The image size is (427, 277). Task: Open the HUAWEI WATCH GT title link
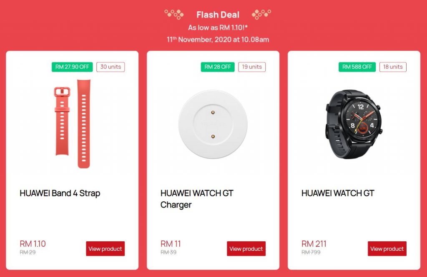[338, 193]
